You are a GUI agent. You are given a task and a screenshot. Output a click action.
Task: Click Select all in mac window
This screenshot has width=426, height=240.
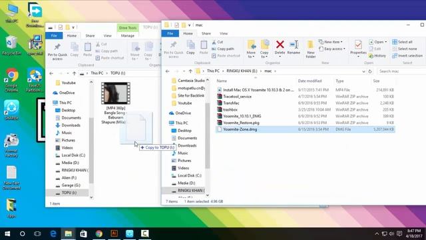402,42
